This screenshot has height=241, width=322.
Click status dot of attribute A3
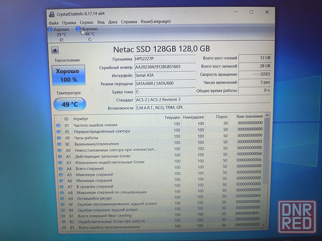tap(61, 163)
